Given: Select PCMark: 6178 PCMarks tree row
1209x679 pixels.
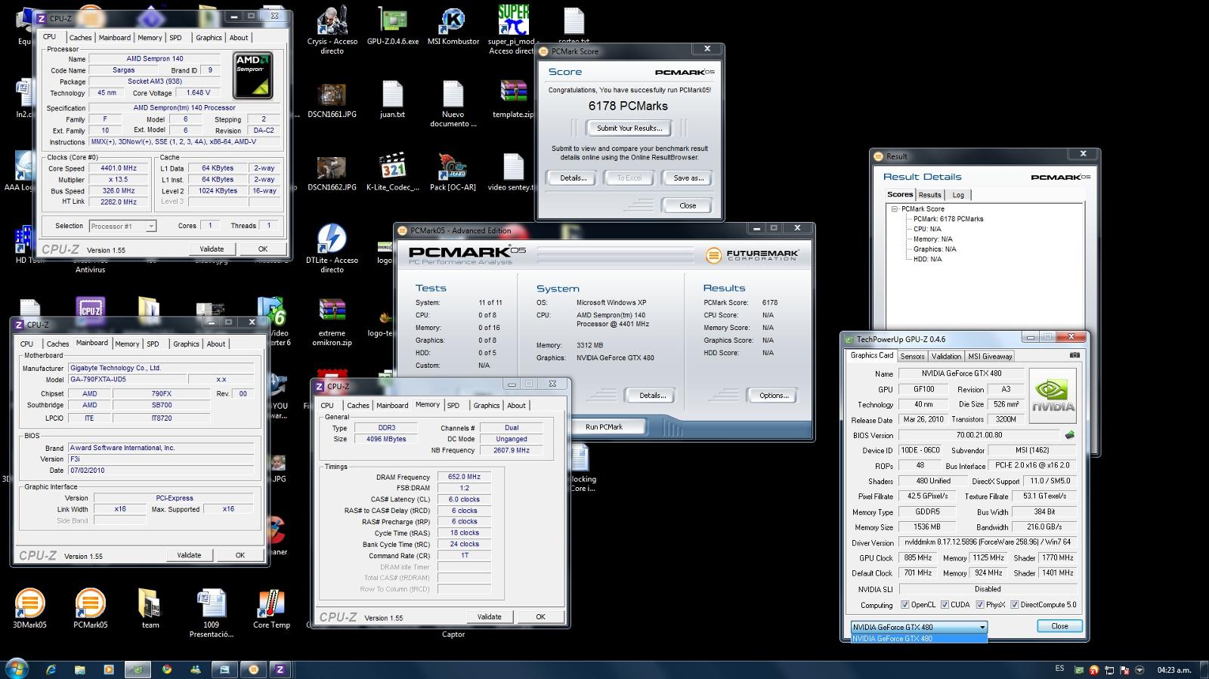Looking at the screenshot, I should coord(948,219).
